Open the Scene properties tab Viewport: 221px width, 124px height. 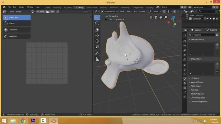pos(185,55)
